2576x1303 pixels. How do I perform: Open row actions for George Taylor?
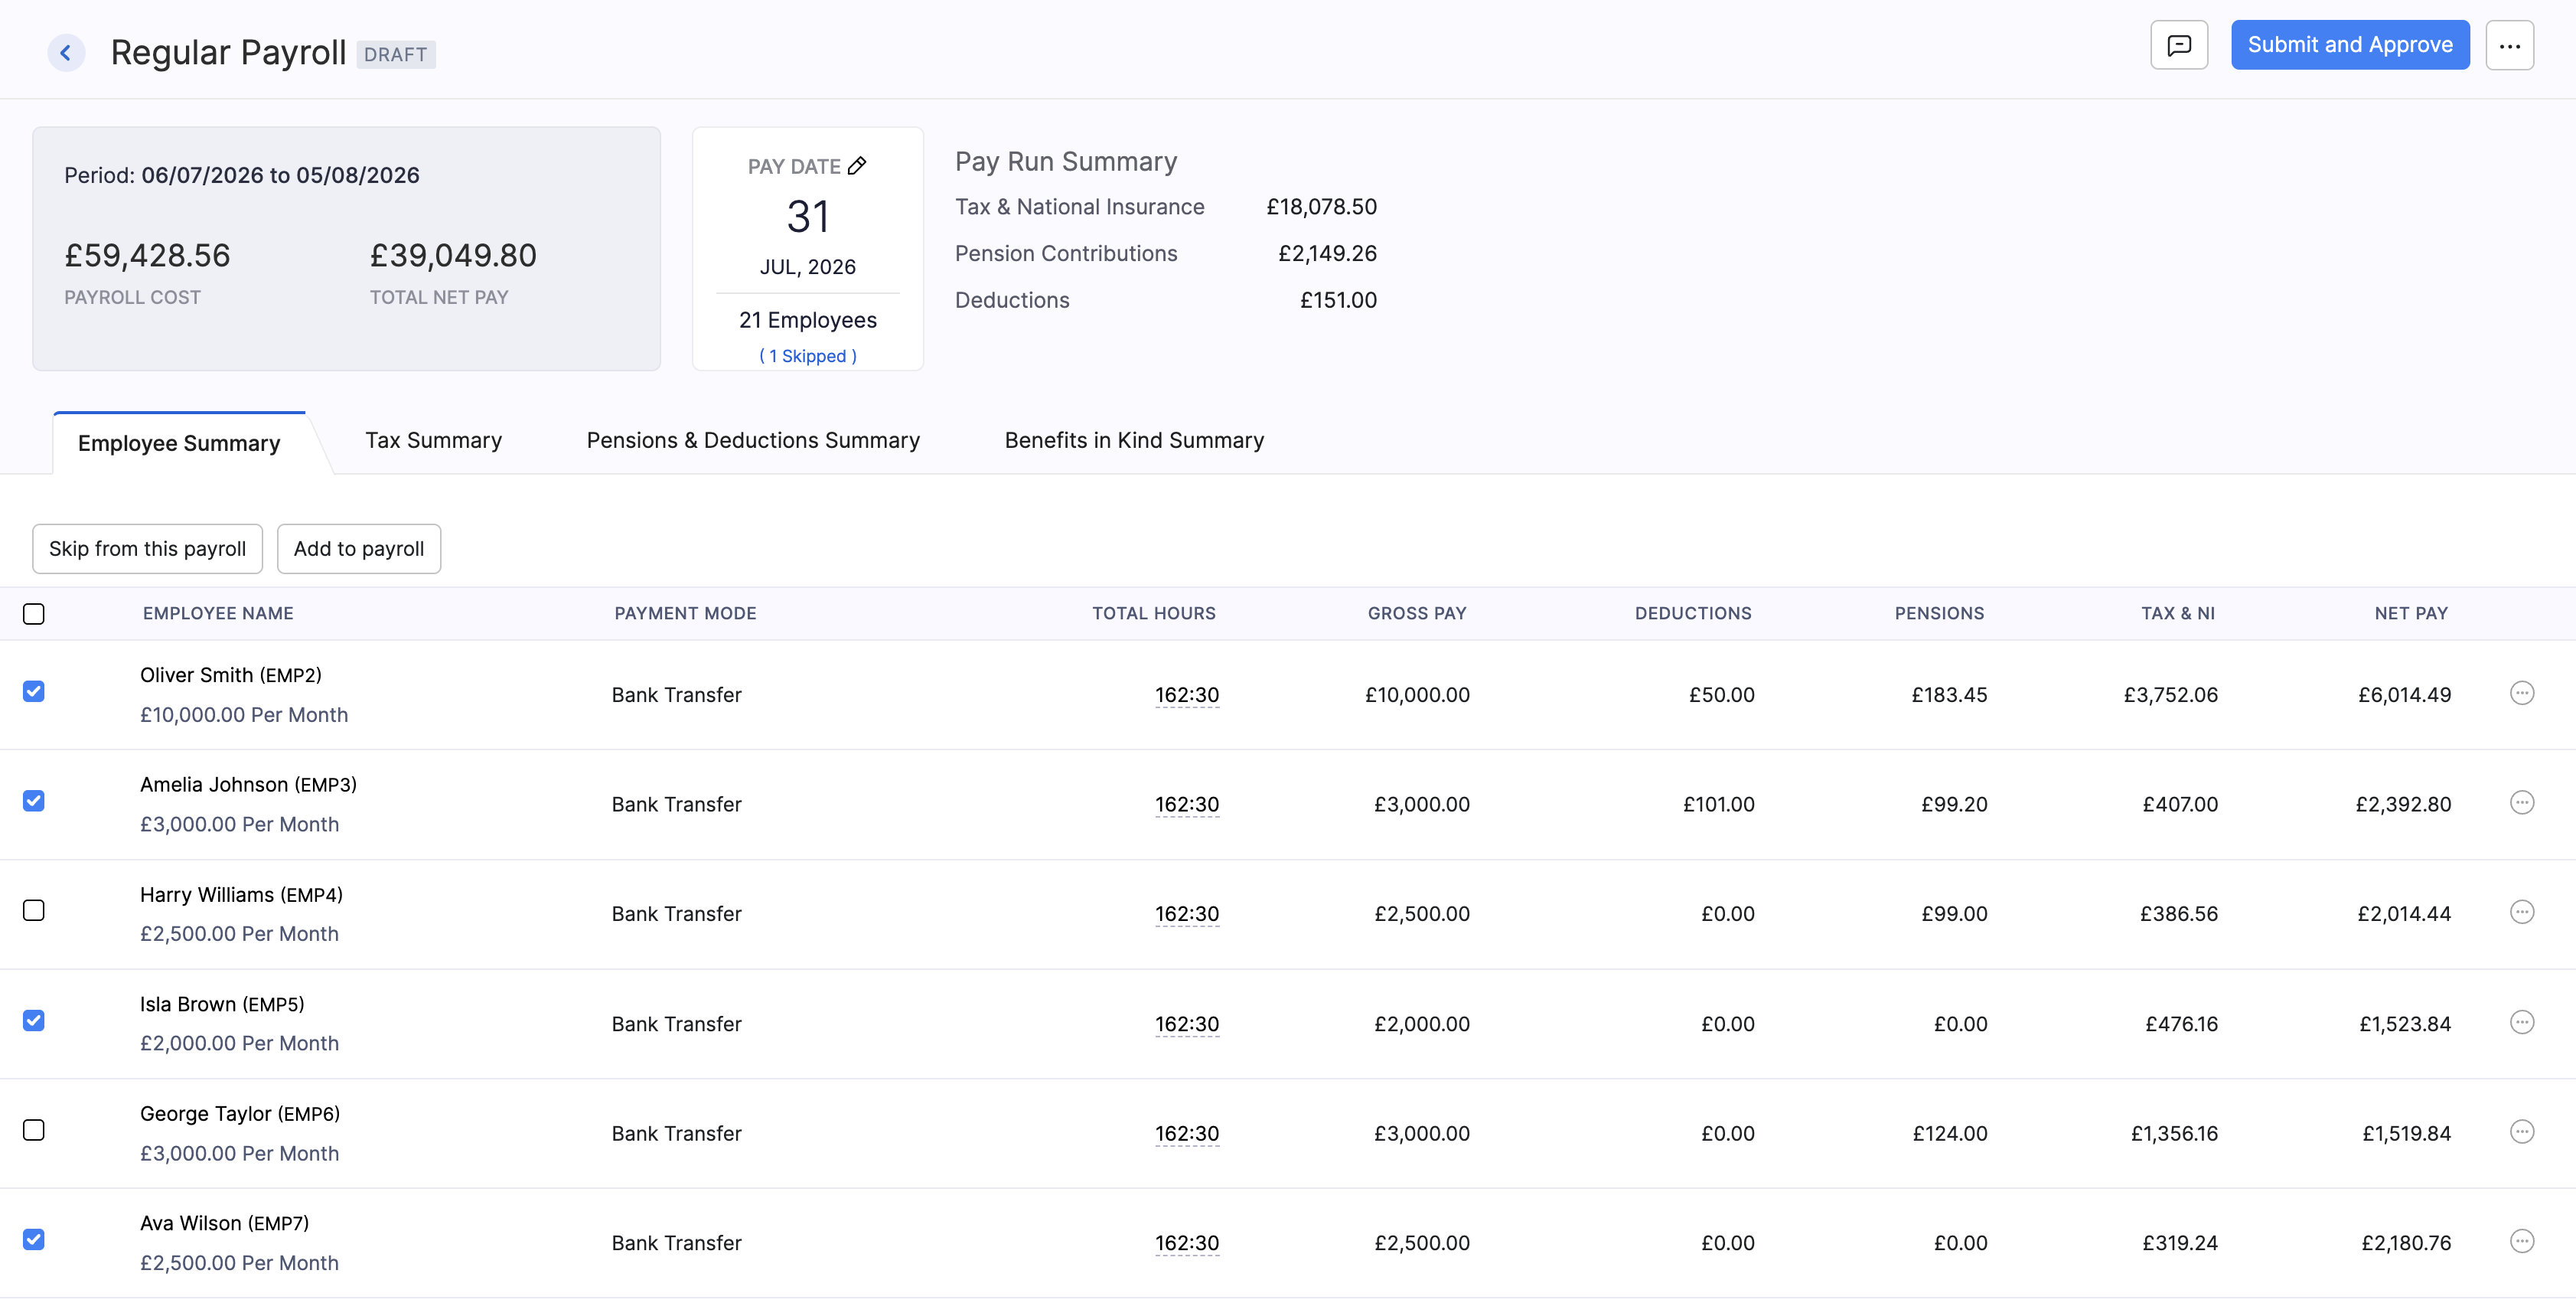coord(2522,1132)
